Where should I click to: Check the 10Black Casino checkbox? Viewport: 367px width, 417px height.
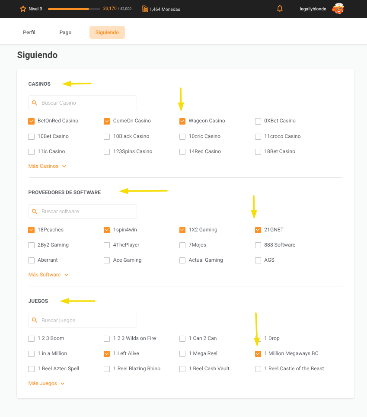(x=107, y=137)
